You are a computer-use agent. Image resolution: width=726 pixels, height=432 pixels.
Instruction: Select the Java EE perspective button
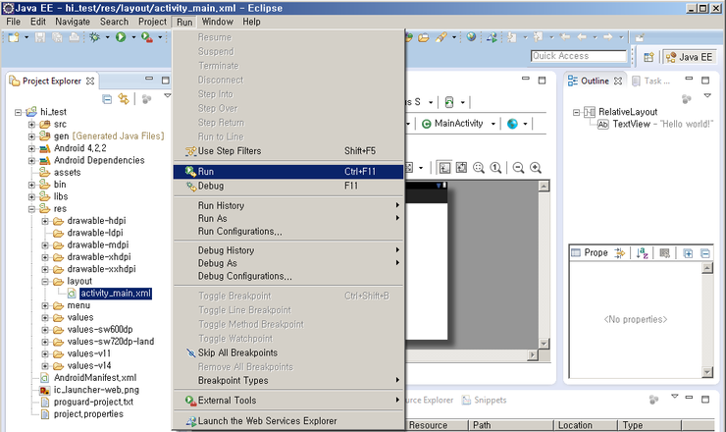click(x=690, y=57)
